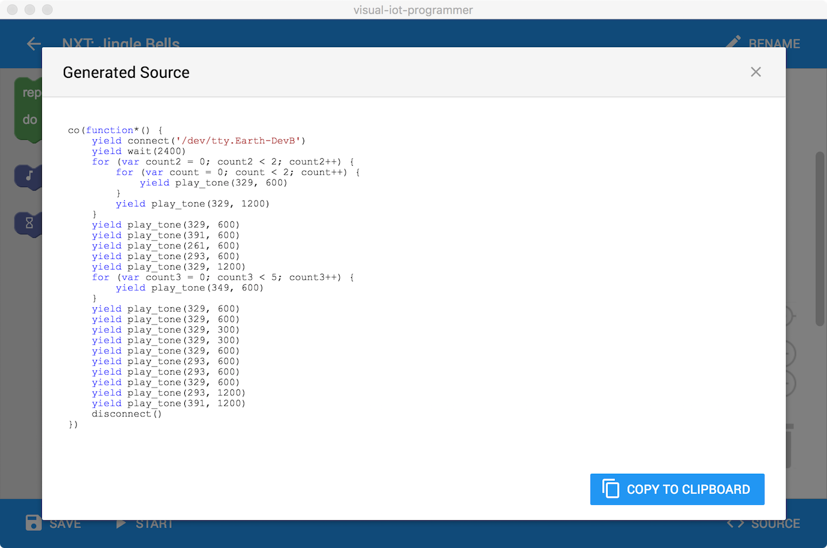Click the SOURCE label in the bottom bar
827x548 pixels.
point(776,524)
